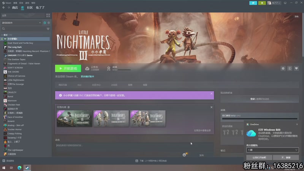304x171 pixels.
Task: Click the green 开始游戏 play button
Action: [68, 68]
